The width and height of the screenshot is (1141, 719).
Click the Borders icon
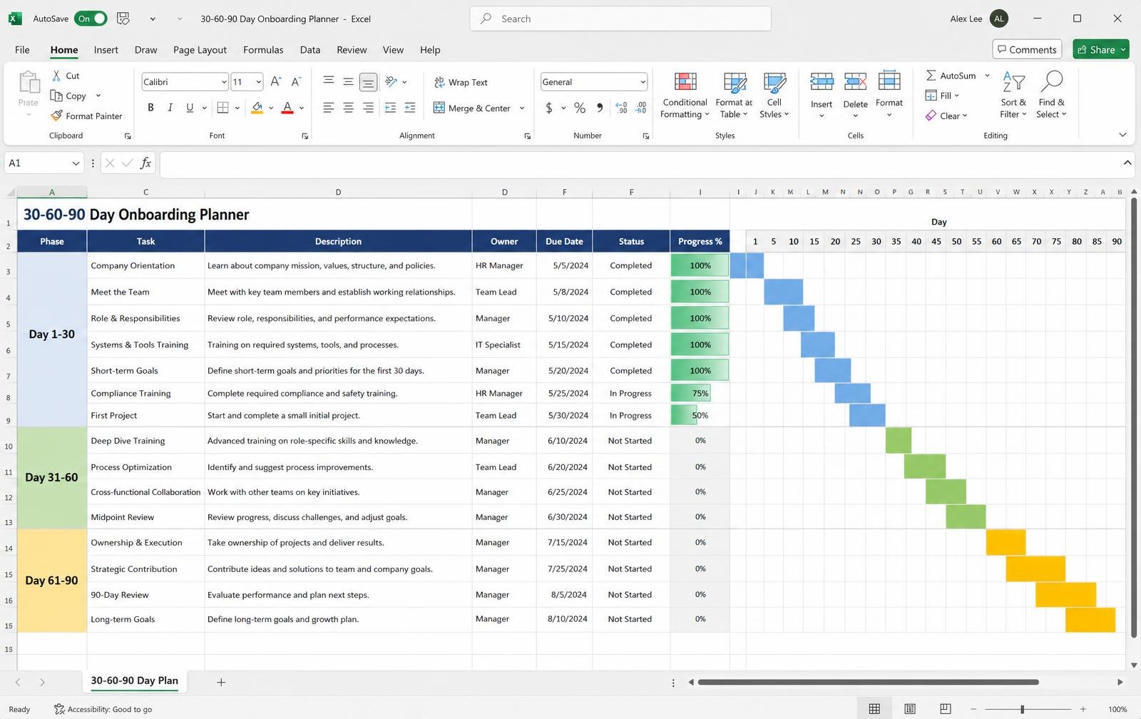(x=222, y=108)
